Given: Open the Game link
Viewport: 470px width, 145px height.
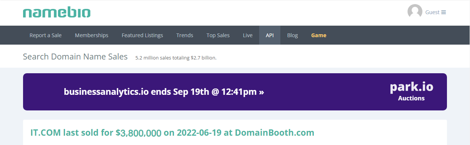Looking at the screenshot, I should (x=319, y=35).
